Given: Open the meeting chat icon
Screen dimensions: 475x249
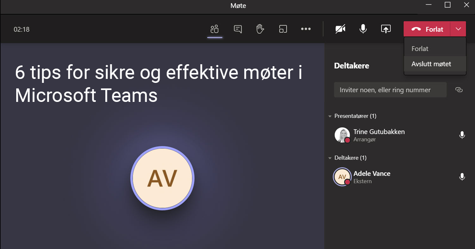Looking at the screenshot, I should [x=237, y=29].
